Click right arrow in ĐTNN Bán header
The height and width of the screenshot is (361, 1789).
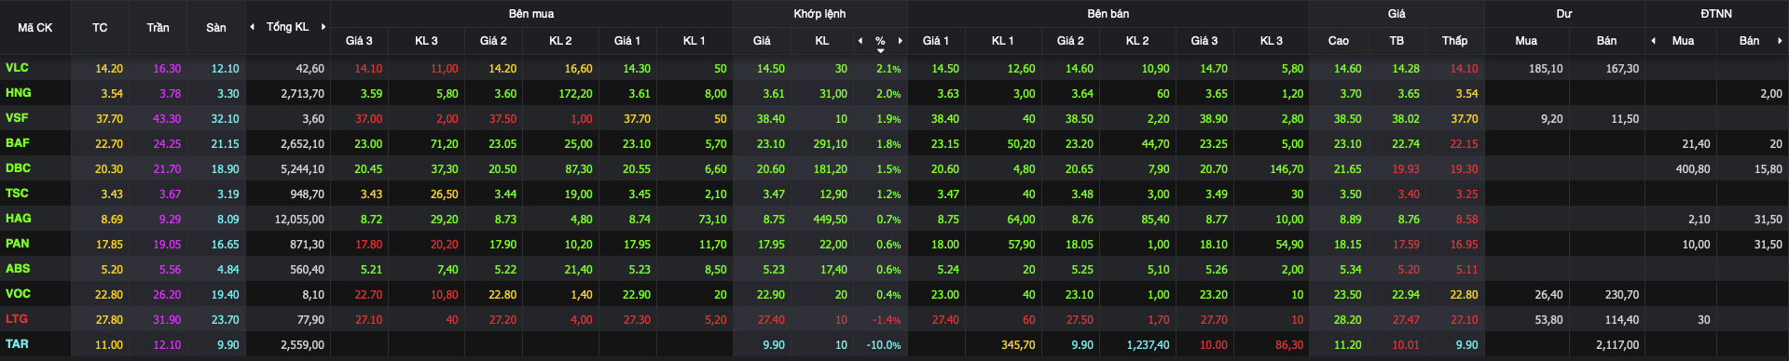point(1780,41)
